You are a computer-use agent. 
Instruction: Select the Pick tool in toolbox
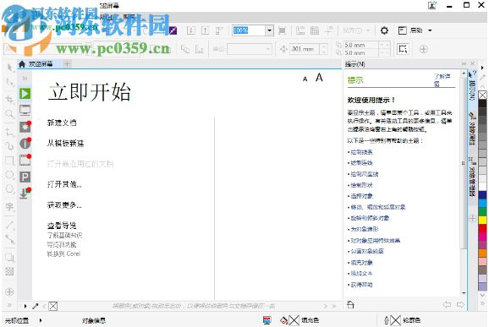[x=10, y=67]
